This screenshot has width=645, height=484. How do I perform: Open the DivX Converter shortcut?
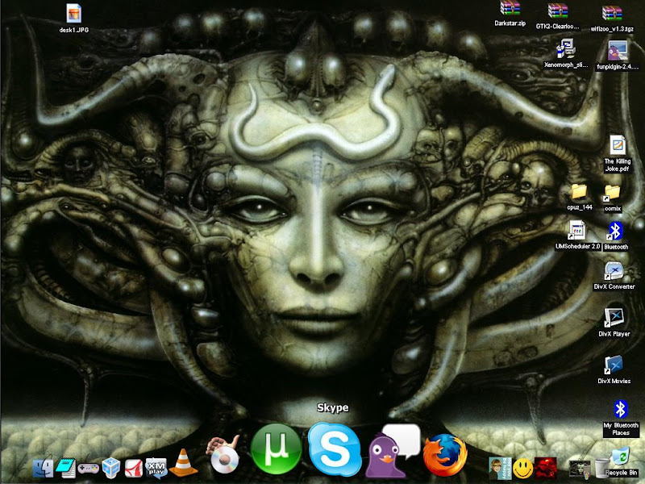(614, 276)
